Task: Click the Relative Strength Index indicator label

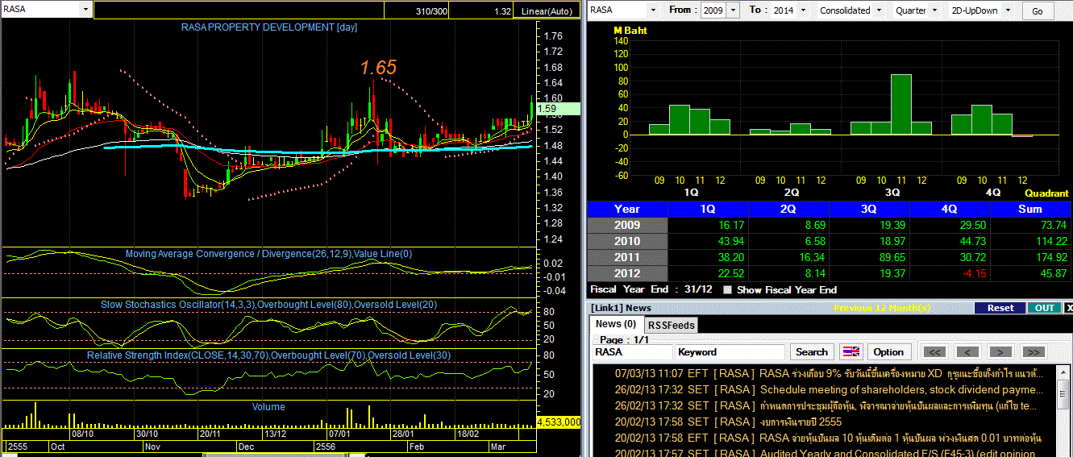Action: coord(268,355)
